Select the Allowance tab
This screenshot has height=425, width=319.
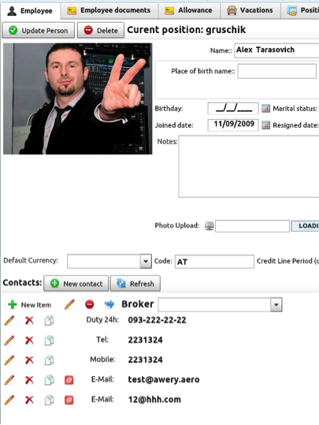pyautogui.click(x=189, y=10)
